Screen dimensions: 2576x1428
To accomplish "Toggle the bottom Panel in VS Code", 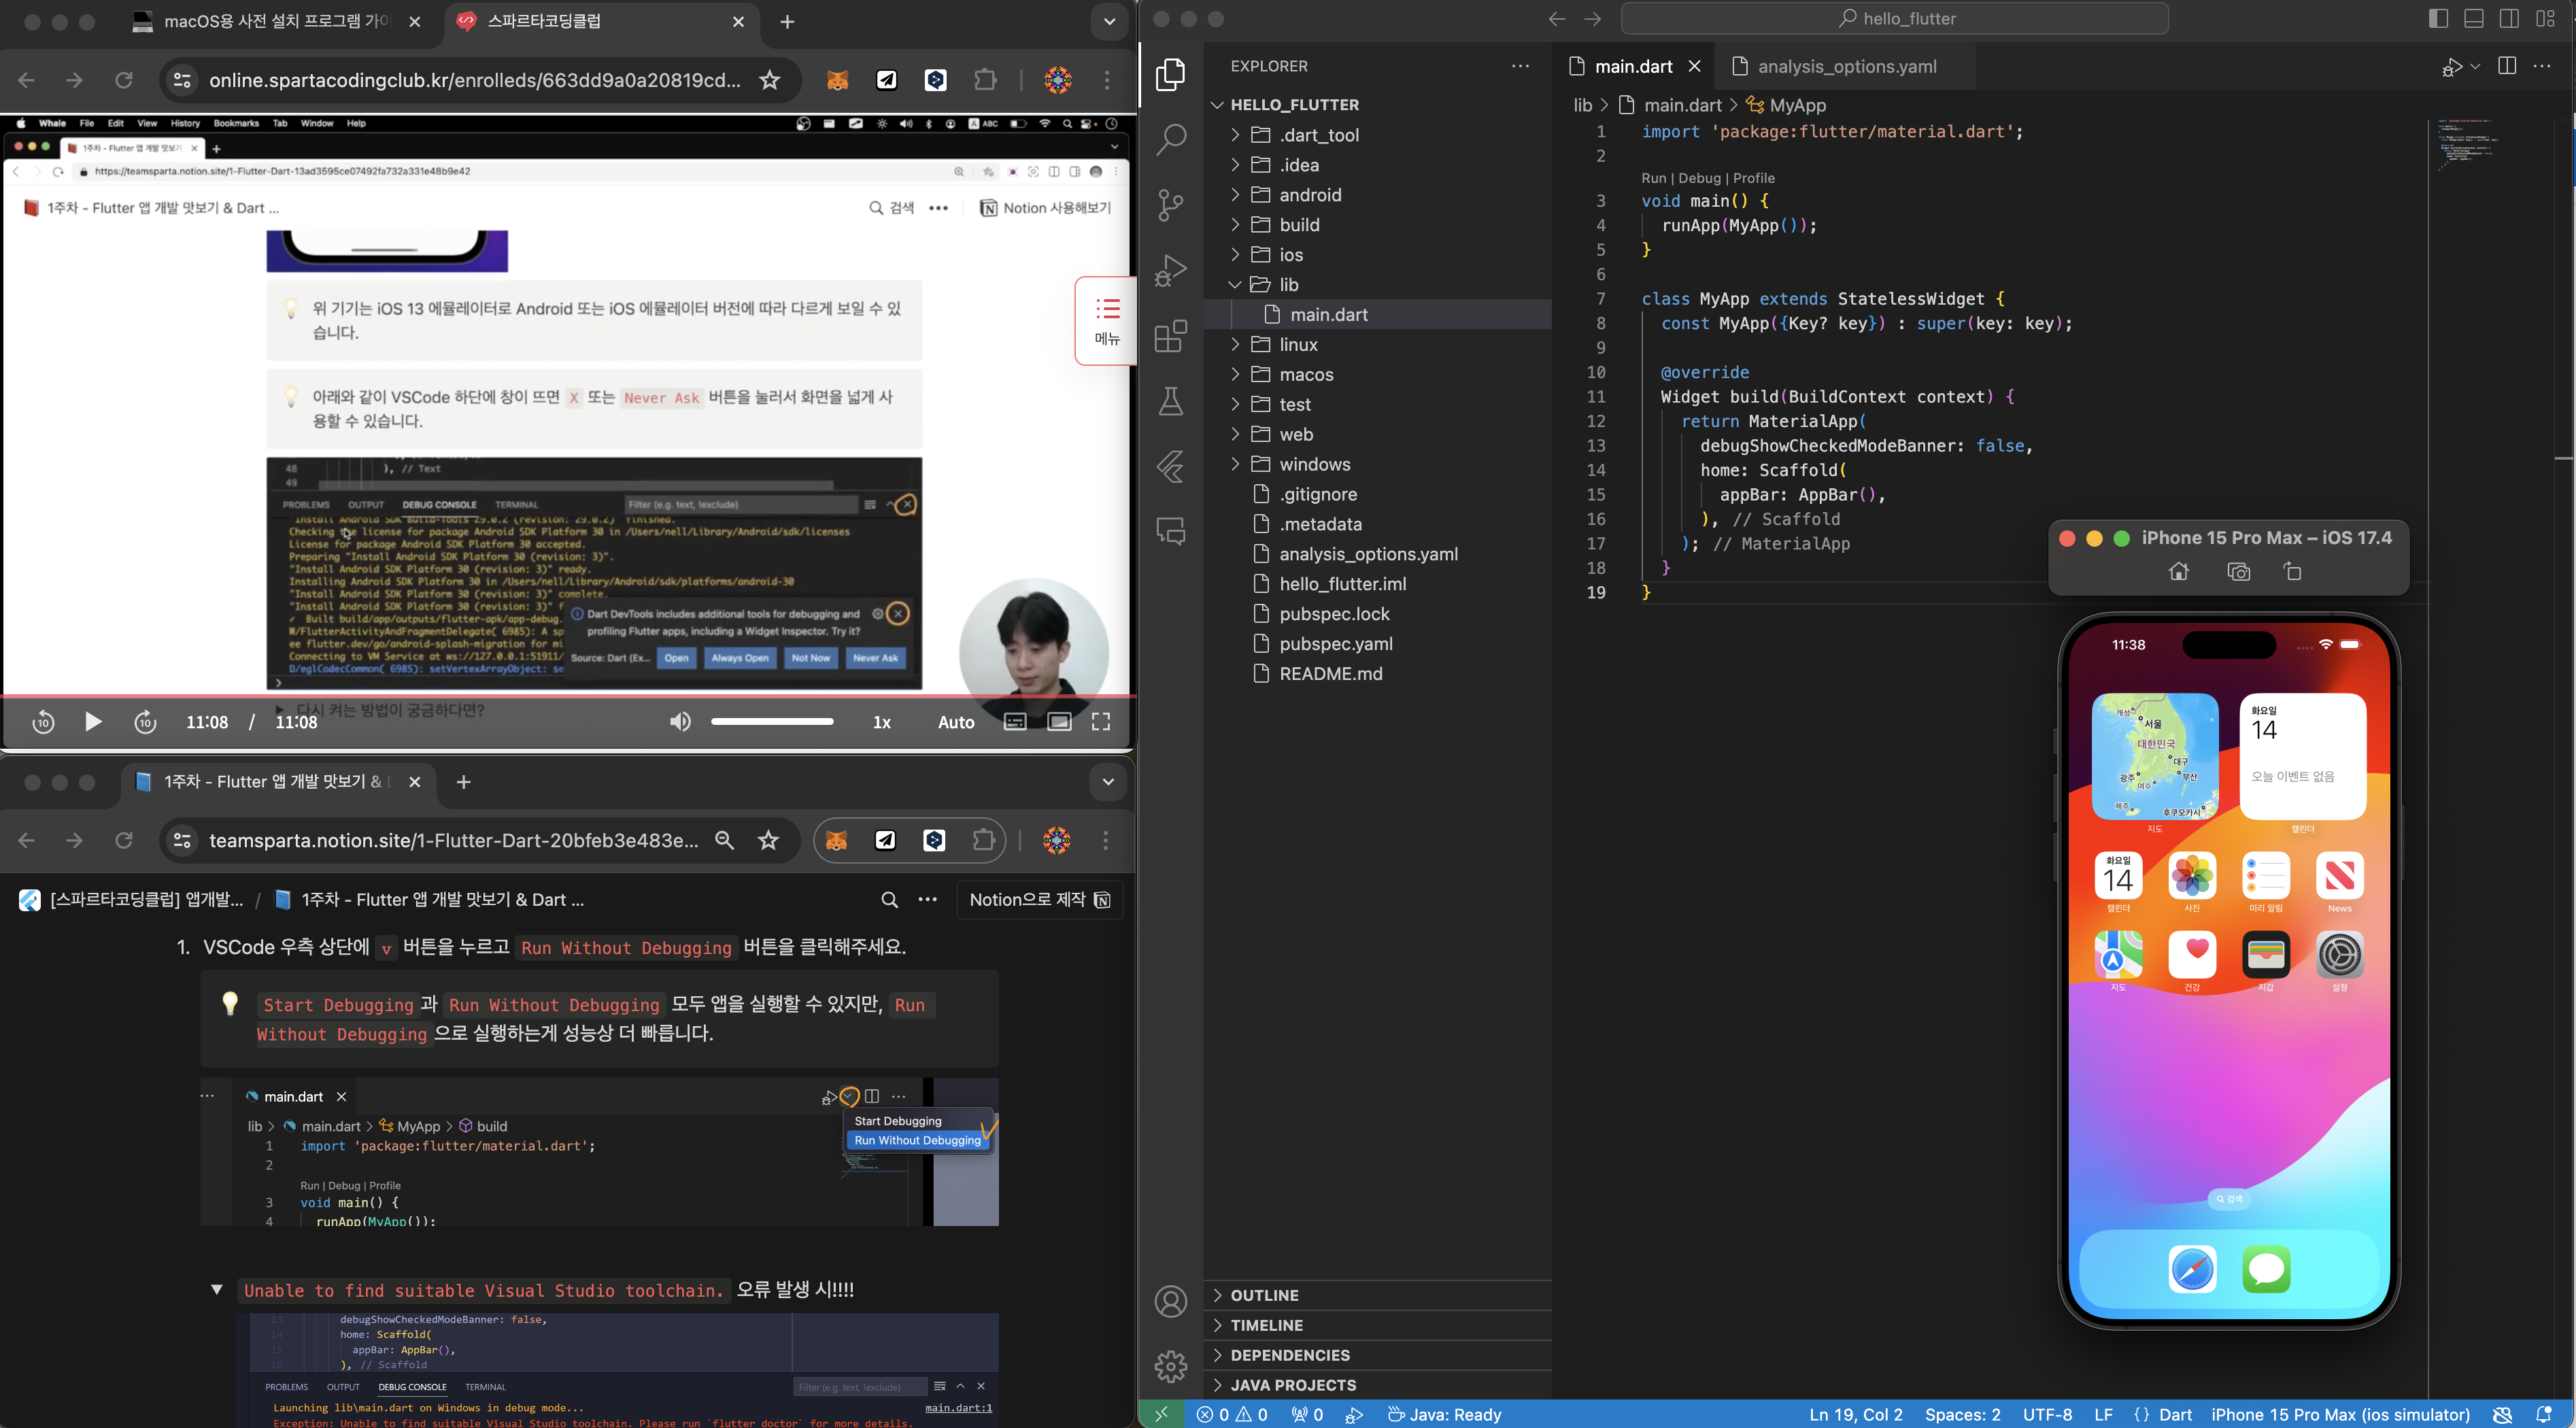I will [2474, 19].
